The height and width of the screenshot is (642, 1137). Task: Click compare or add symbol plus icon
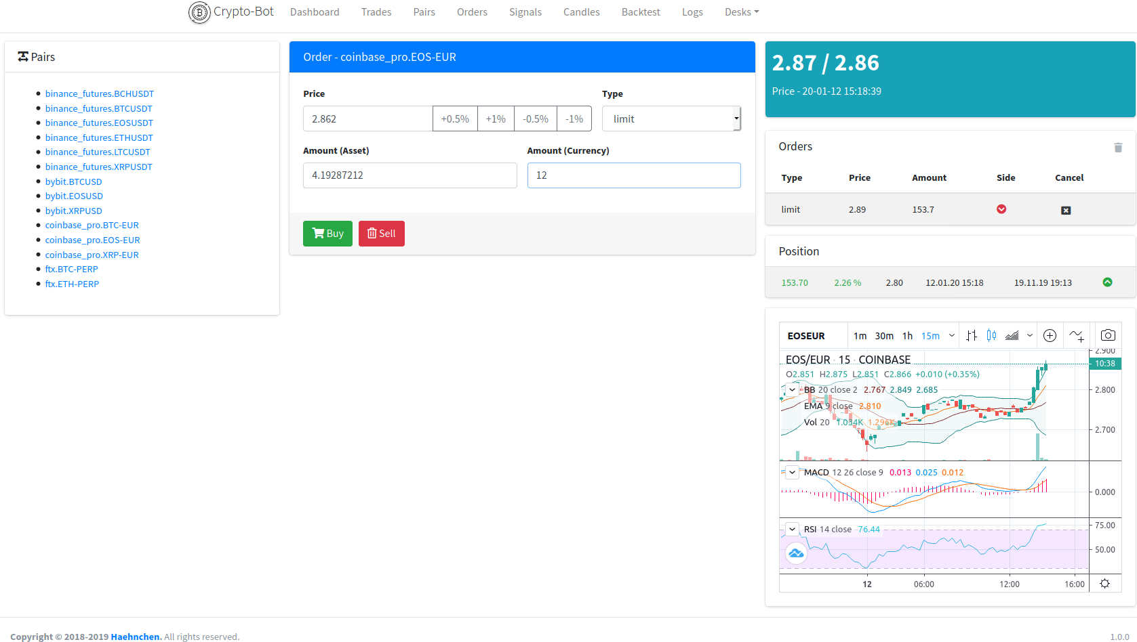pos(1050,335)
